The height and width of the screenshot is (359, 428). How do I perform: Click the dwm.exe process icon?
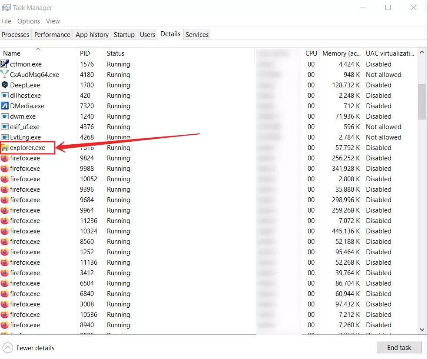click(5, 116)
